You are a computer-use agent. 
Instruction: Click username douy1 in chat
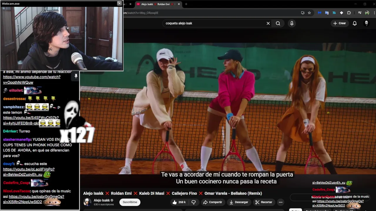pyautogui.click(x=9, y=164)
